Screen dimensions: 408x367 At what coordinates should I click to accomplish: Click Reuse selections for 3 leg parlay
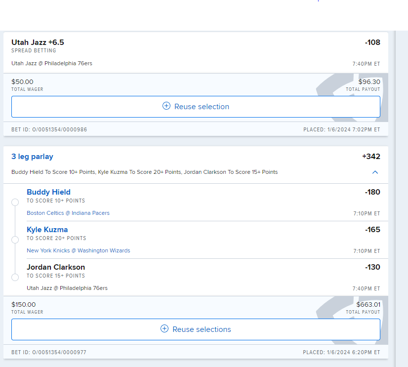tap(196, 329)
